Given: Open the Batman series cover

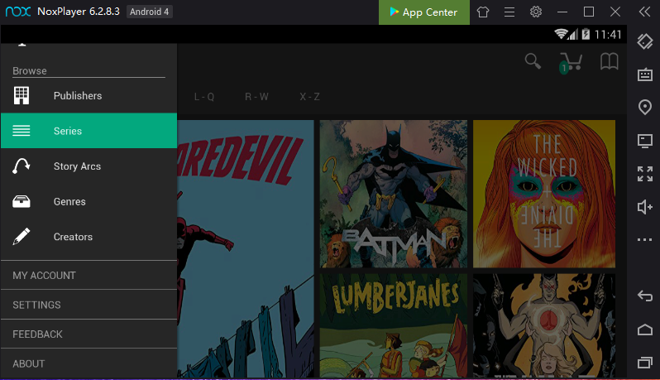Looking at the screenshot, I should (393, 194).
